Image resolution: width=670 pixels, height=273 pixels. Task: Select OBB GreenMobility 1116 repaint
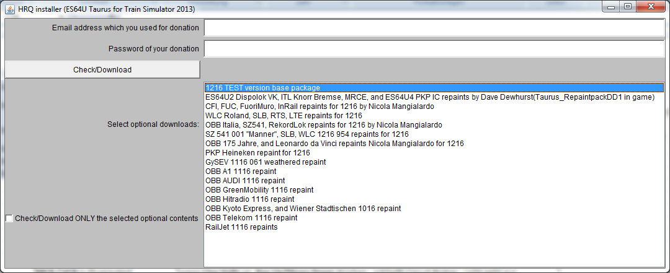point(434,190)
